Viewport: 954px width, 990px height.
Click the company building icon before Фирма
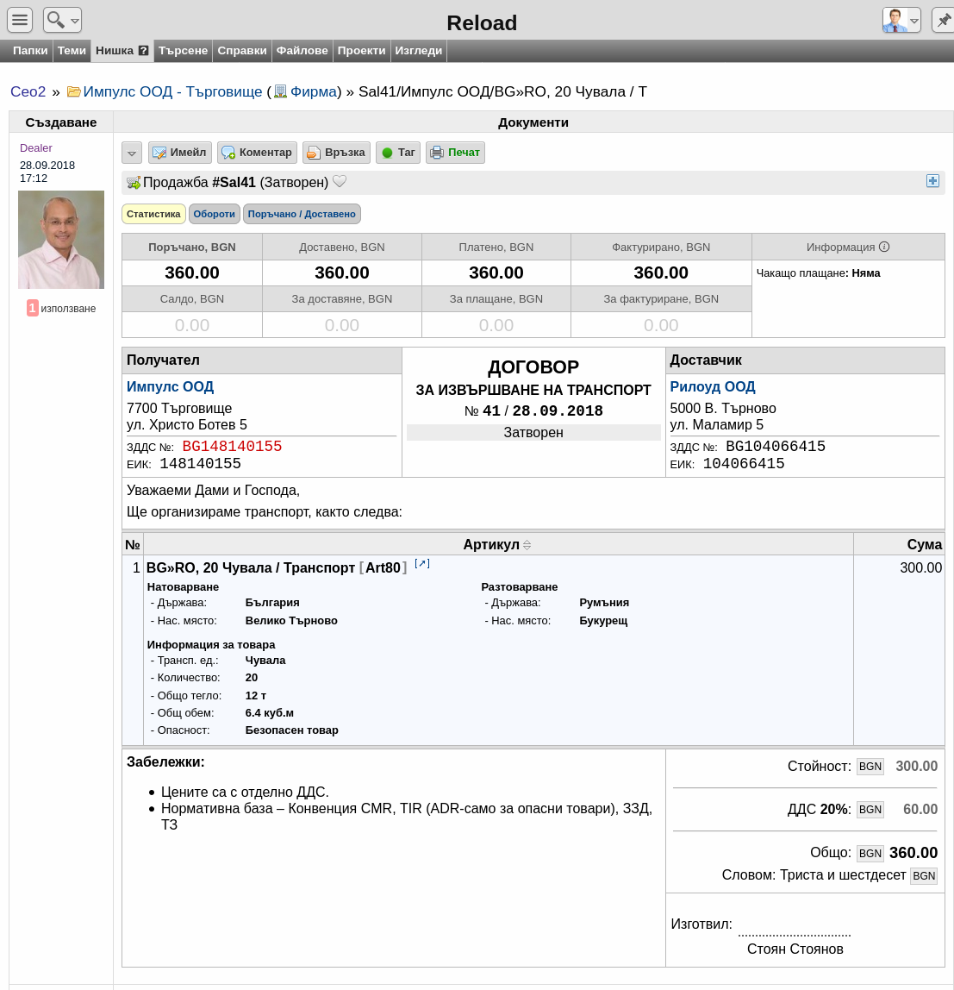coord(280,91)
